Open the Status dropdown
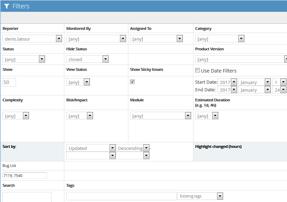The width and height of the screenshot is (287, 202). click(x=24, y=59)
